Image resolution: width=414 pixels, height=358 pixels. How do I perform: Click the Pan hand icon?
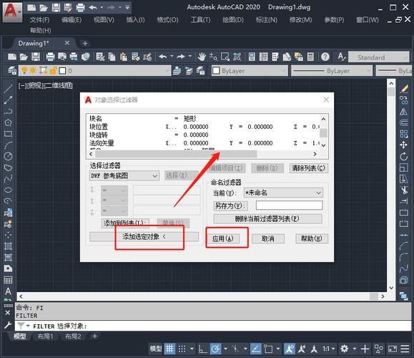(202, 57)
